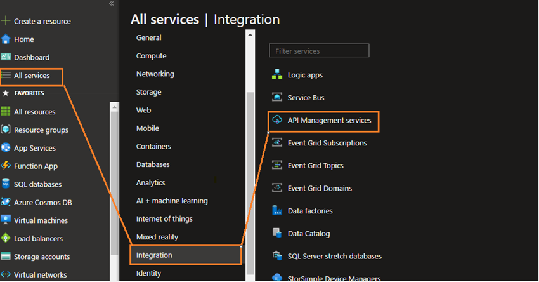
Task: Open the Dashboard link
Action: click(x=32, y=57)
